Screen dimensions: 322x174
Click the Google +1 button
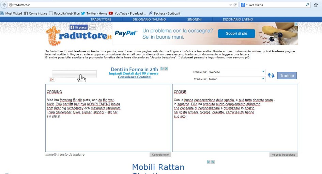(x=52, y=80)
